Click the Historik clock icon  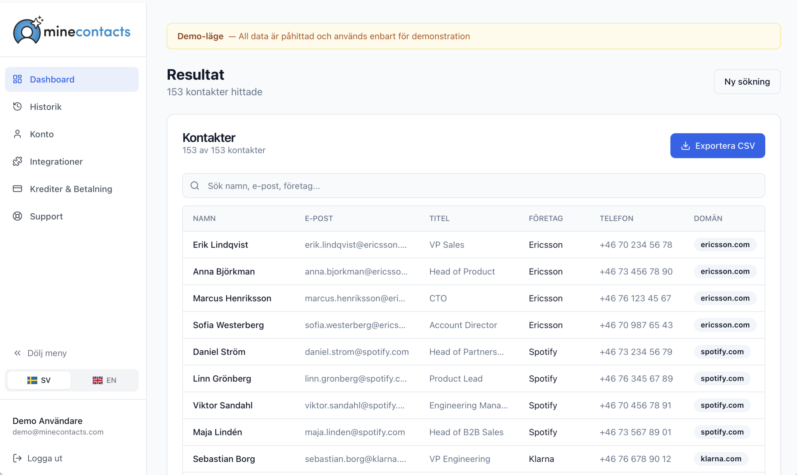[x=17, y=107]
